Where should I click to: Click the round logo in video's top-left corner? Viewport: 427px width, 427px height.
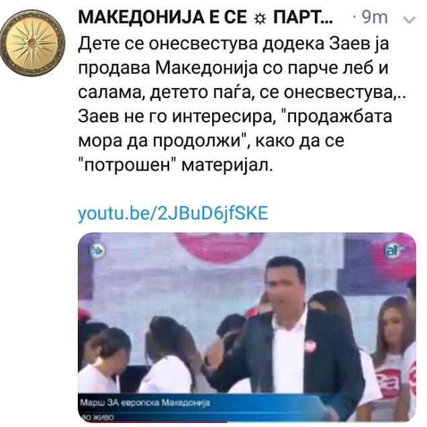(x=98, y=250)
